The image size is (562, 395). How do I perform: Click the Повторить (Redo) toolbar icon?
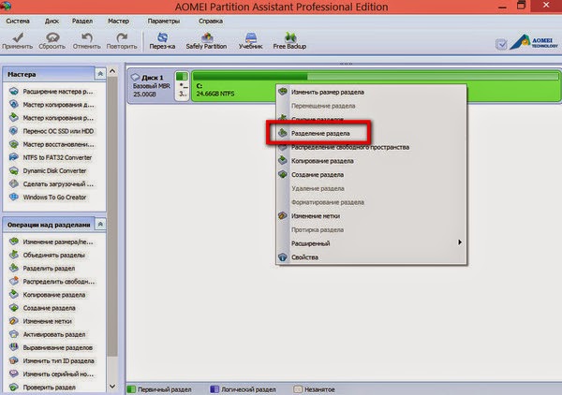(x=122, y=40)
